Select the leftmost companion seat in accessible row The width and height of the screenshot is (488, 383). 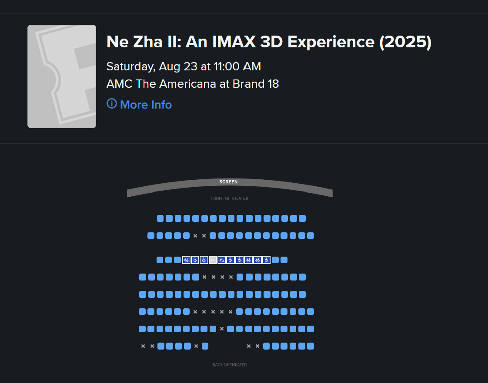(187, 260)
